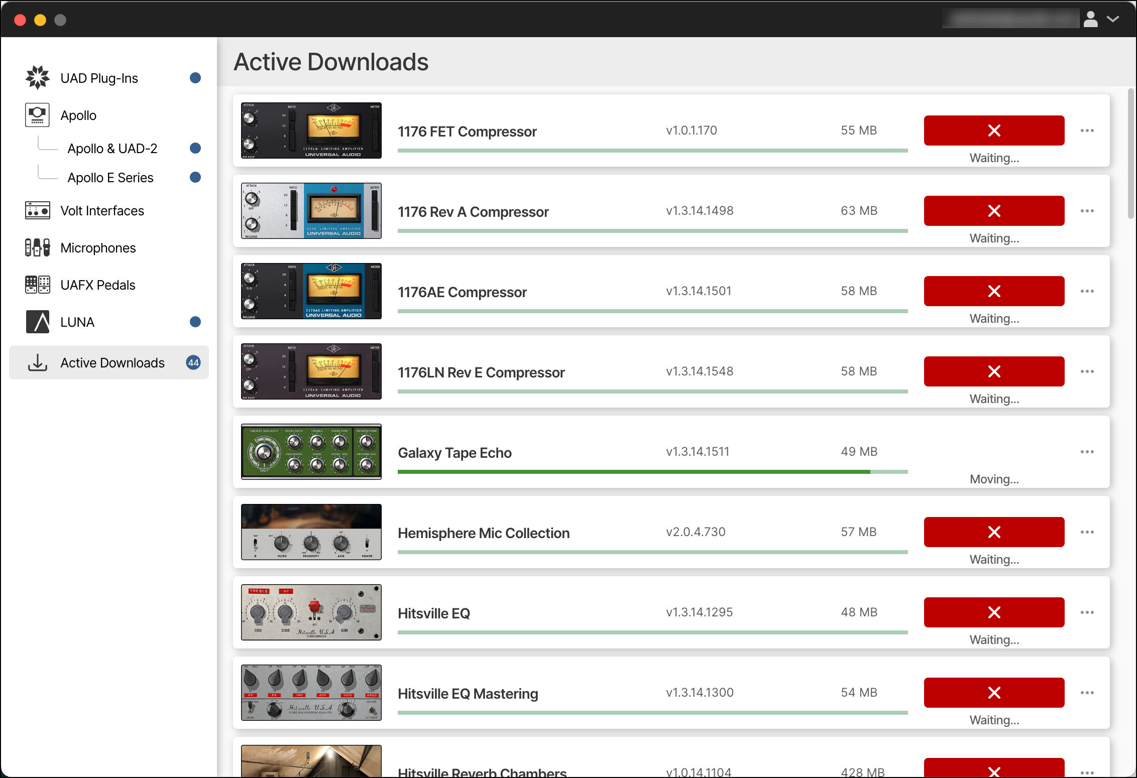1137x778 pixels.
Task: Expand the account dropdown chevron
Action: [x=1113, y=19]
